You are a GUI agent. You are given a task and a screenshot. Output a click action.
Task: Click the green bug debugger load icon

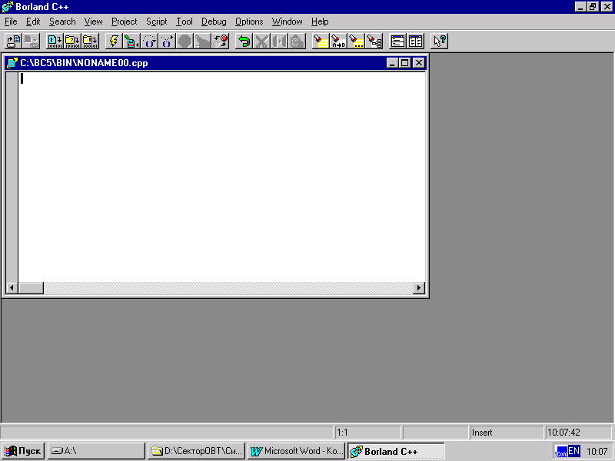tap(131, 41)
